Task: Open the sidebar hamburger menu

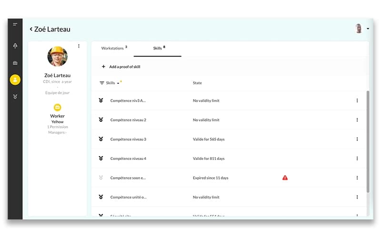Action: point(15,24)
